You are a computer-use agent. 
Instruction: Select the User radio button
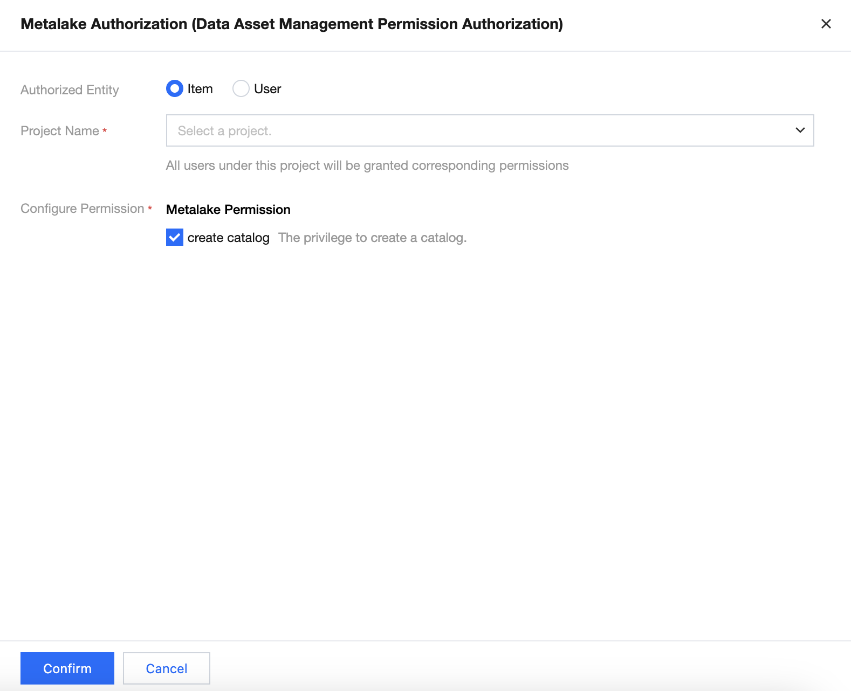[241, 88]
